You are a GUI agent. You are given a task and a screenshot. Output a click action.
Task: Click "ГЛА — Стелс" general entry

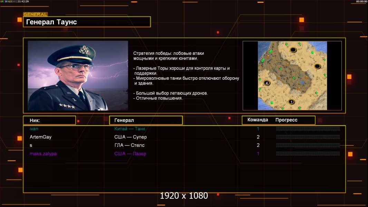[129, 145]
